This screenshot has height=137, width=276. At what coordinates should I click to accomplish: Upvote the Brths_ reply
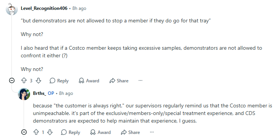pos(36,132)
